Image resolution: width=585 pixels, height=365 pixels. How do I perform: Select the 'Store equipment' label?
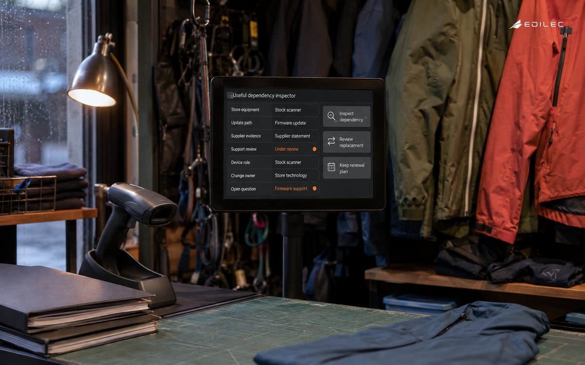pos(245,109)
